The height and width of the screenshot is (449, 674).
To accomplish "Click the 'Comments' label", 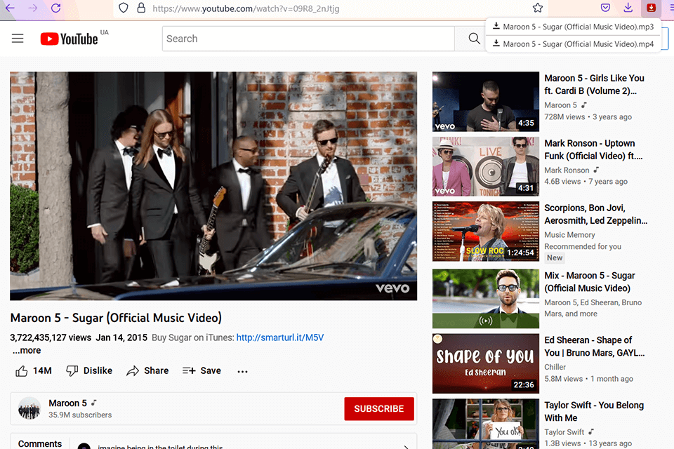I will 40,444.
